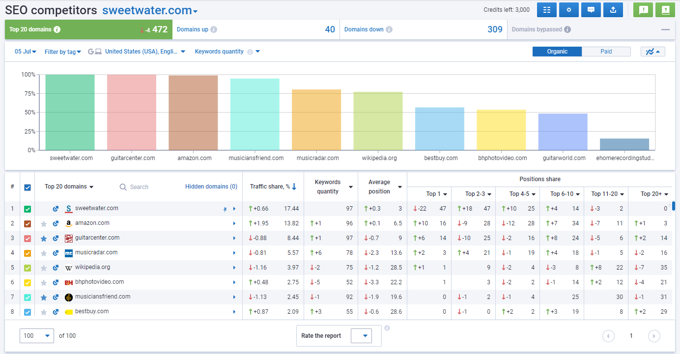Star bhphotovideo.com as favorite
The height and width of the screenshot is (354, 680).
tap(44, 283)
